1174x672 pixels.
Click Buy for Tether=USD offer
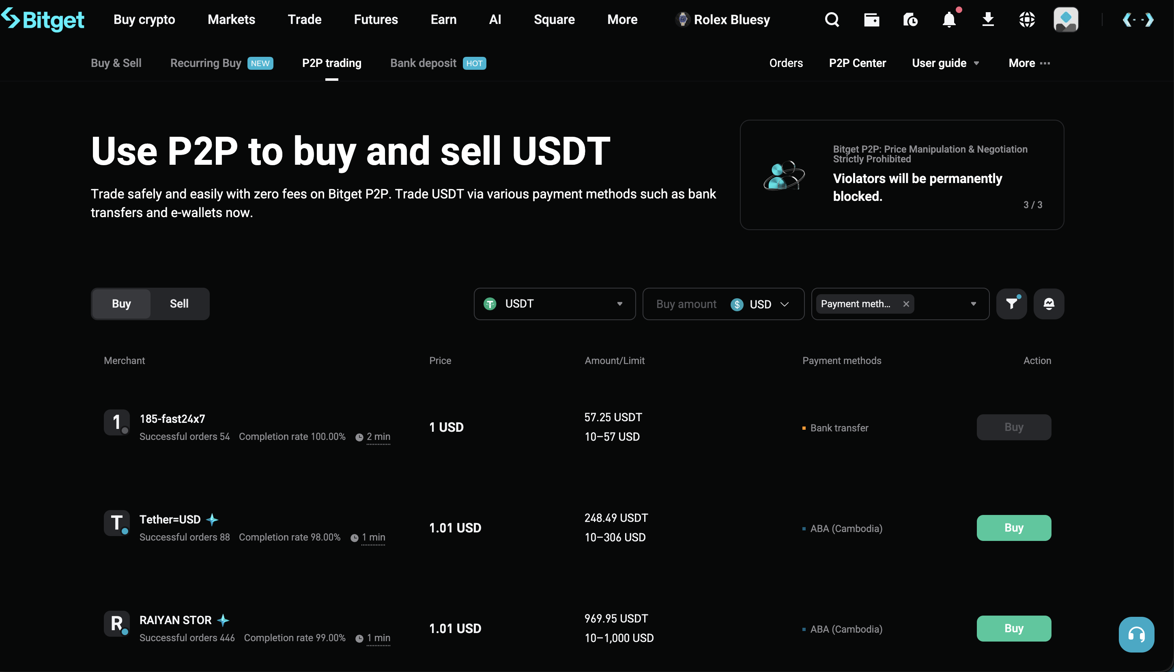tap(1013, 528)
